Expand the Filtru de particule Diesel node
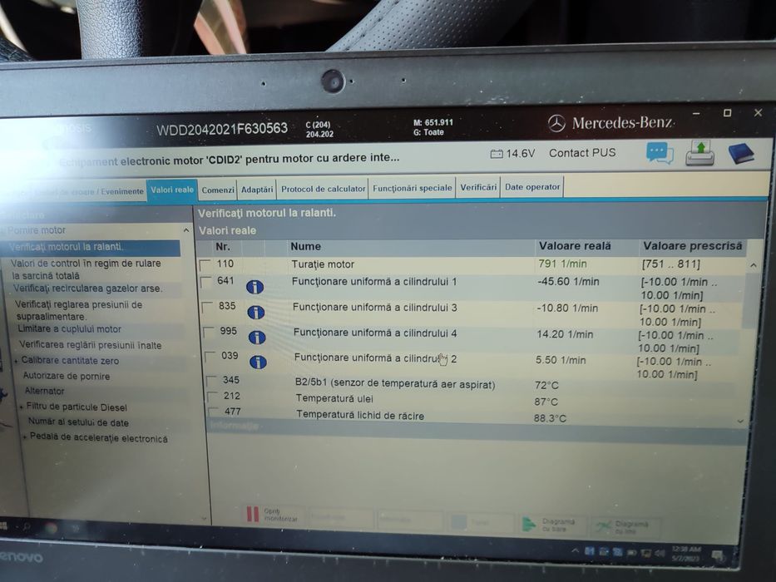Screen dimensions: 776x582 (x=22, y=407)
